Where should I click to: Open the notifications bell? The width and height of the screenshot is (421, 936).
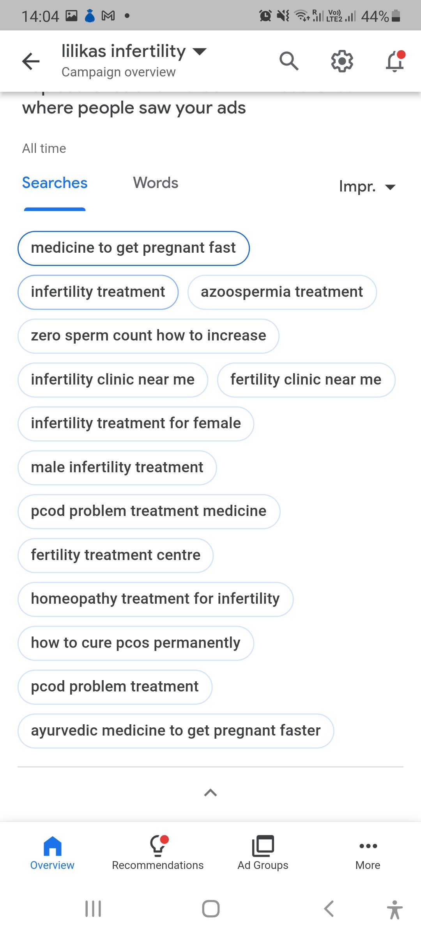point(395,61)
